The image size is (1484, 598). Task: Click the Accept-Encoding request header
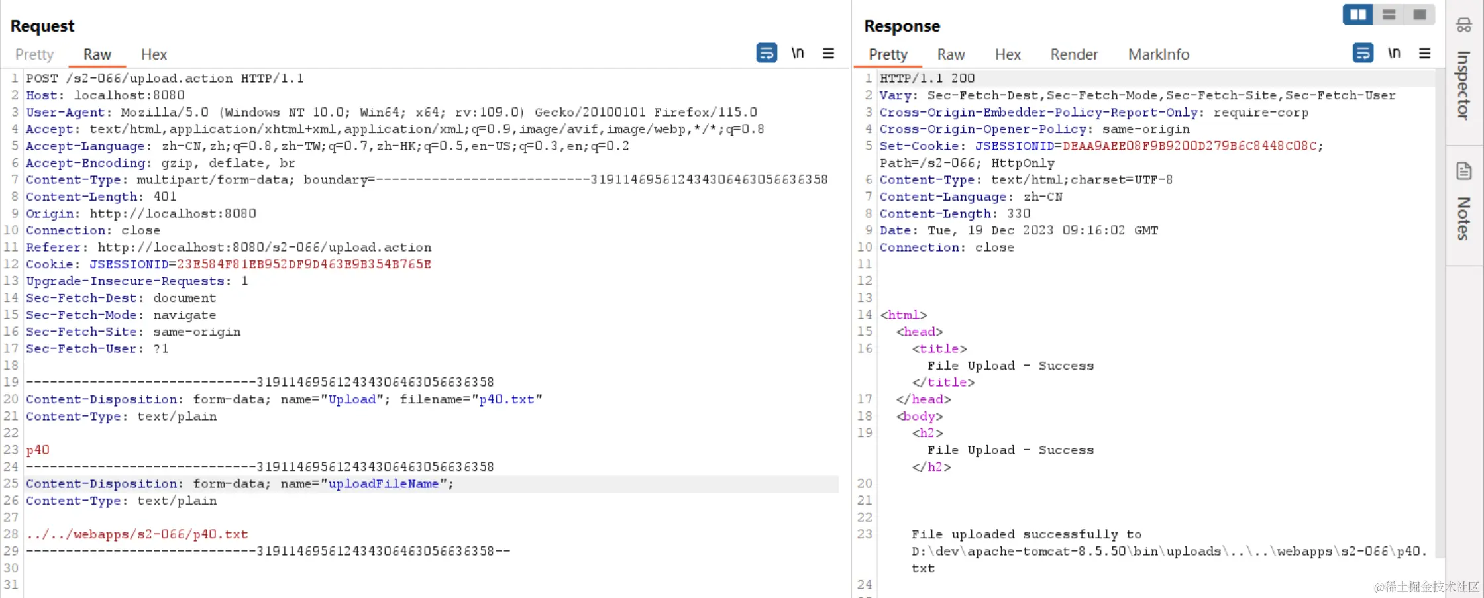pos(161,163)
